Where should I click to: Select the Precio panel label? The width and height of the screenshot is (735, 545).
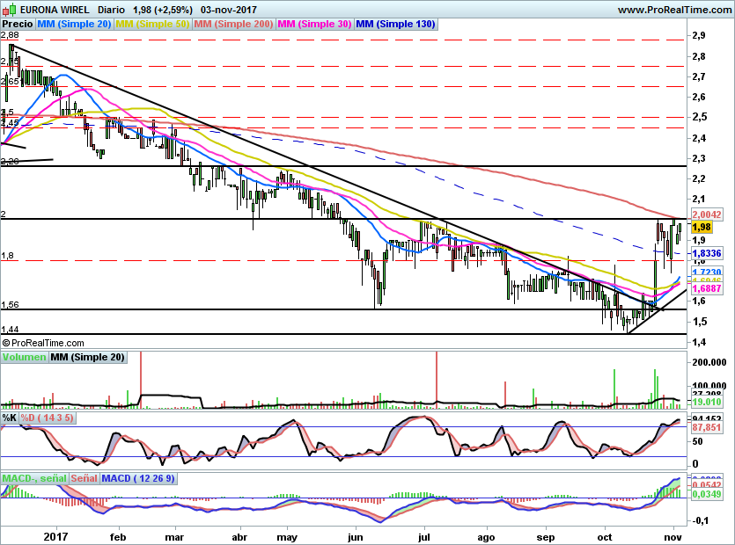tap(18, 25)
